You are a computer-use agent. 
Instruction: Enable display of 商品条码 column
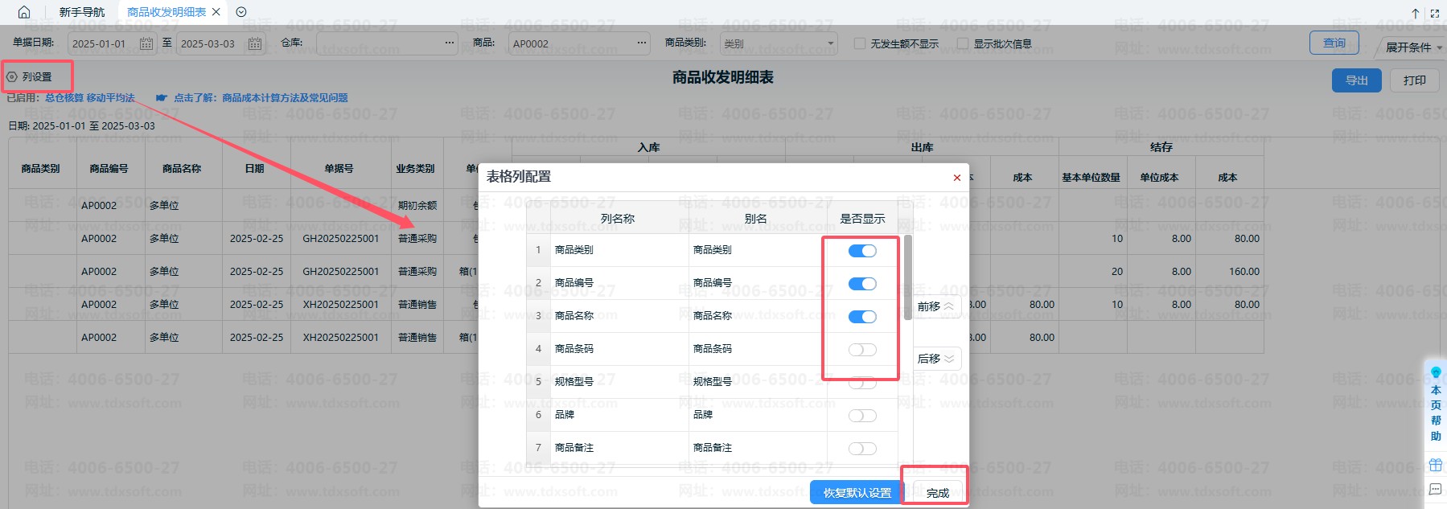point(862,350)
